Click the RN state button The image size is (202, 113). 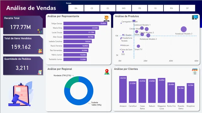point(171,8)
